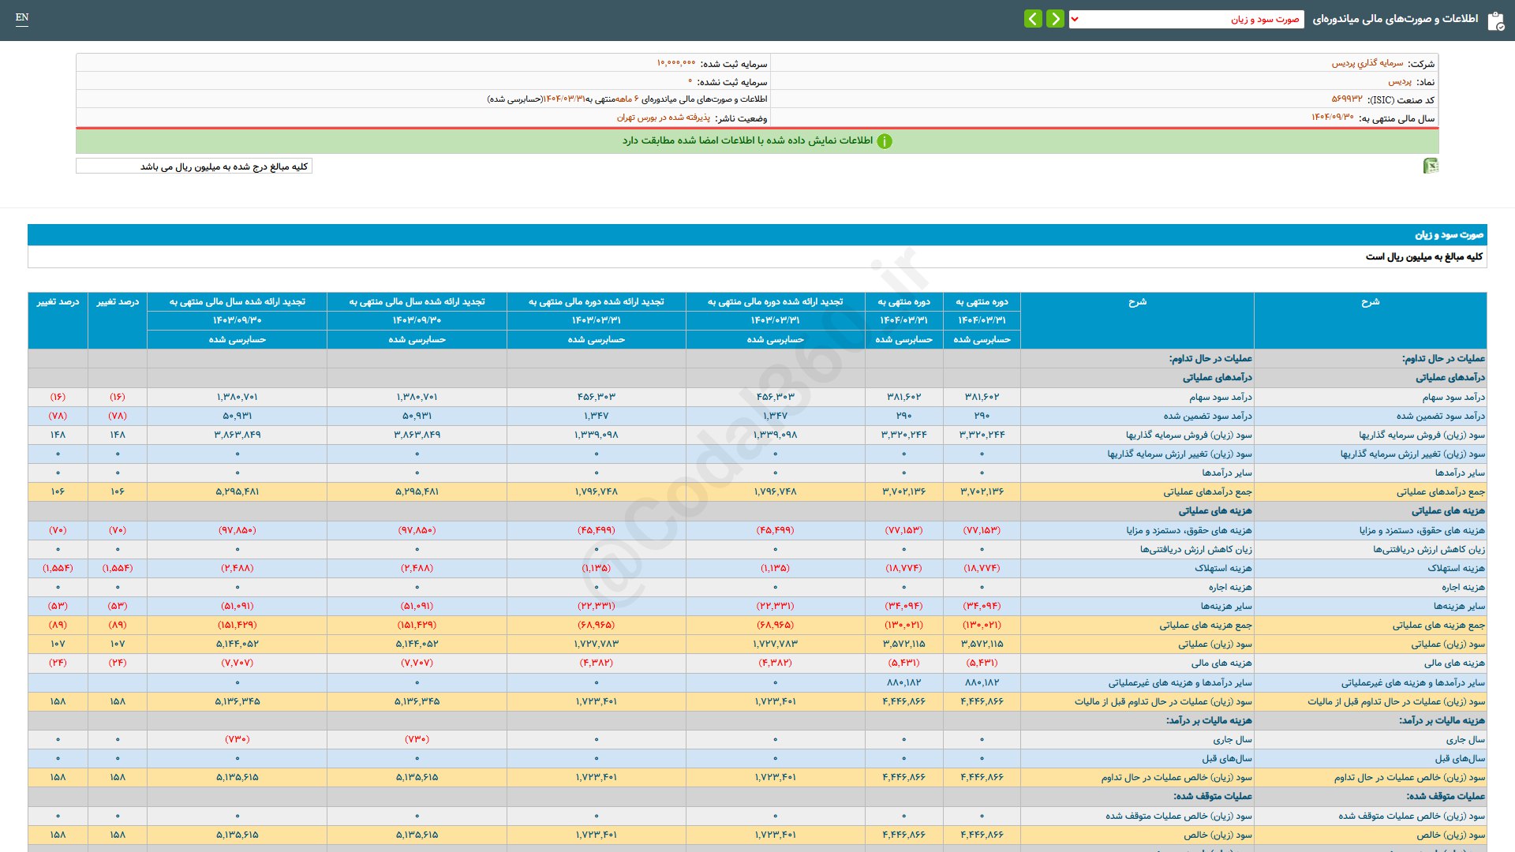Switch language to EN

22,17
